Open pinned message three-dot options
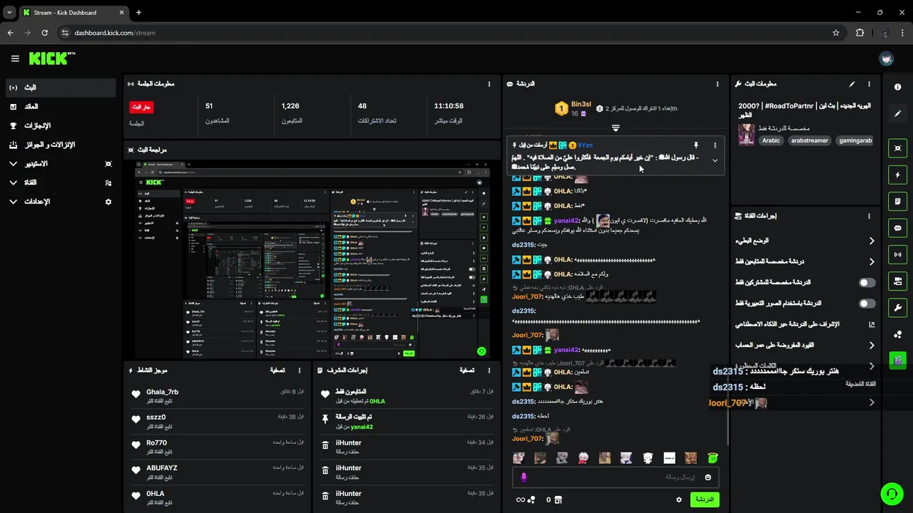Screen dimensions: 913x513 (x=715, y=145)
